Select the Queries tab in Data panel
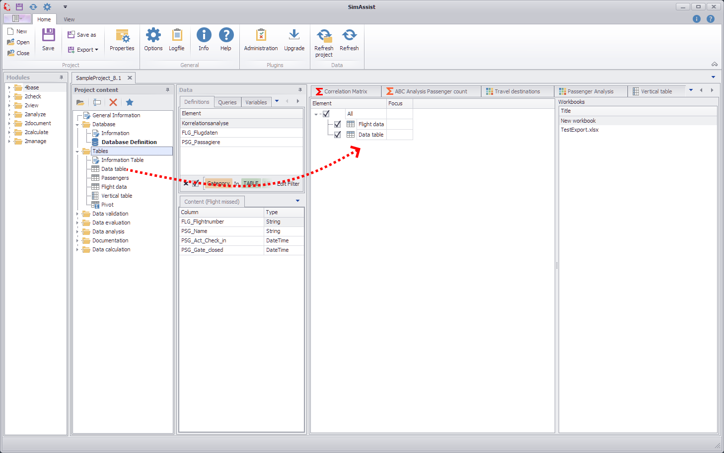The height and width of the screenshot is (453, 724). [227, 102]
